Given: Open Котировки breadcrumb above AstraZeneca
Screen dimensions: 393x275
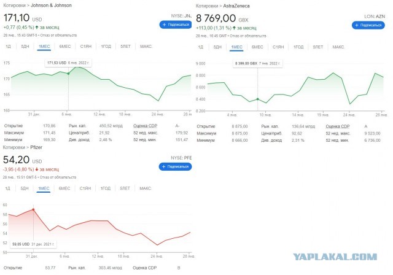Looking at the screenshot, I should tap(207, 6).
